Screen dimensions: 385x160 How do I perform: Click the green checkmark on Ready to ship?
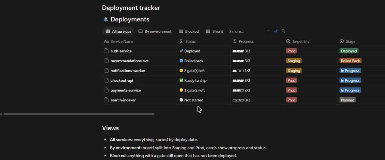click(x=181, y=81)
